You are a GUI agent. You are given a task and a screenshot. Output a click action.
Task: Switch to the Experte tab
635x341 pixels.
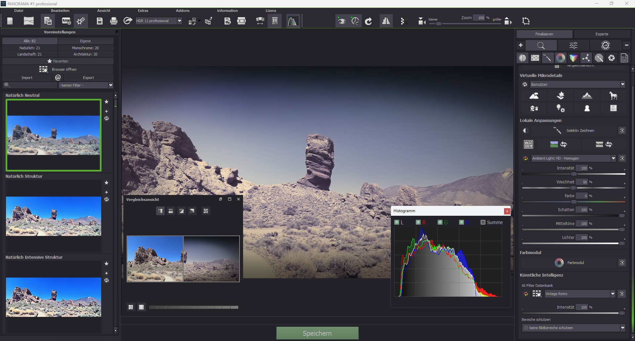pyautogui.click(x=602, y=34)
